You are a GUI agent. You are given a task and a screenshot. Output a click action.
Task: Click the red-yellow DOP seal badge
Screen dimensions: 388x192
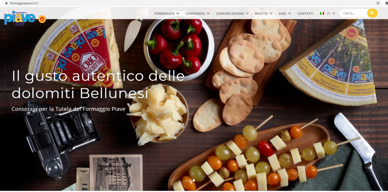click(x=42, y=19)
